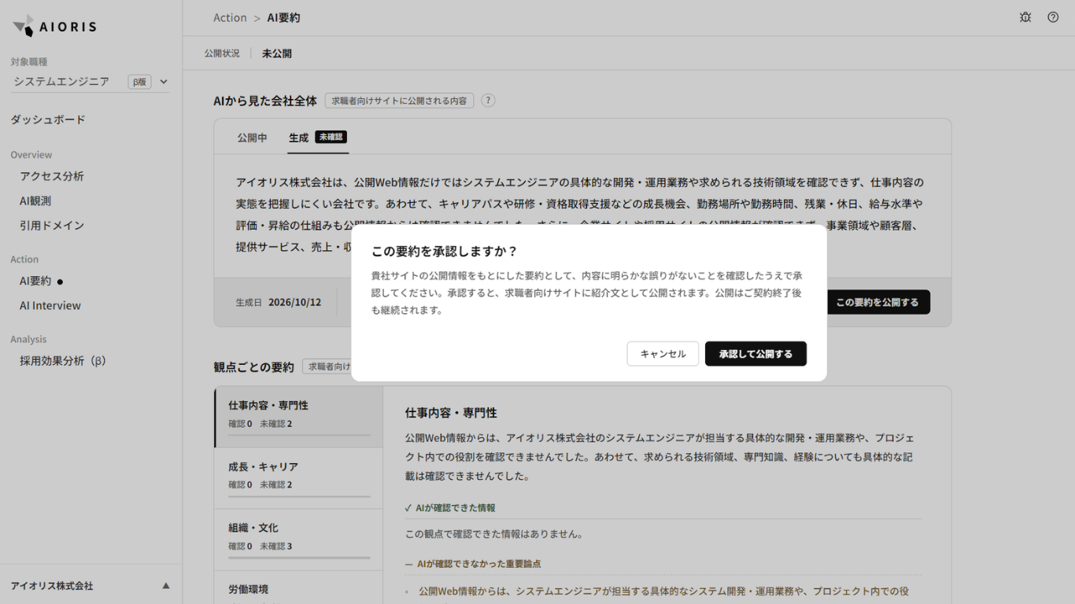Click the 生成日 2026/10/12 text
1075x604 pixels.
click(x=279, y=302)
